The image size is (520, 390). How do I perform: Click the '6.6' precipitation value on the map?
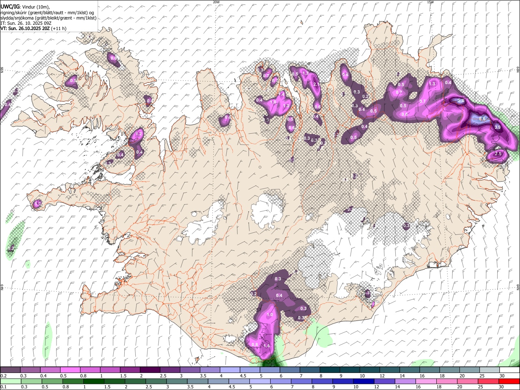pyautogui.click(x=482, y=119)
